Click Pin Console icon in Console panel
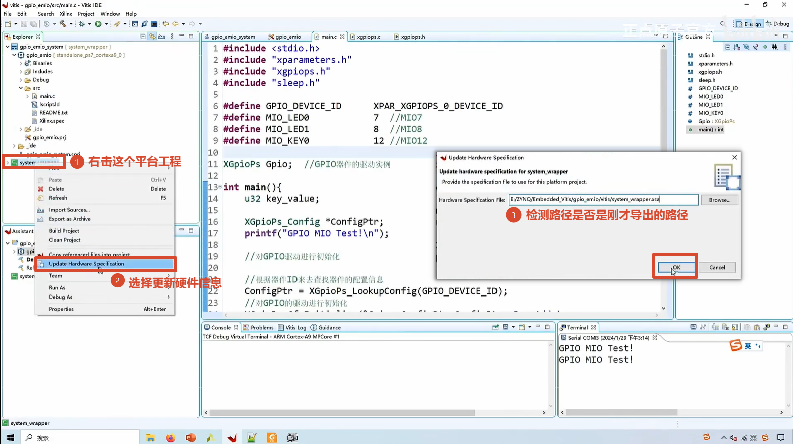The image size is (793, 444). pos(495,327)
